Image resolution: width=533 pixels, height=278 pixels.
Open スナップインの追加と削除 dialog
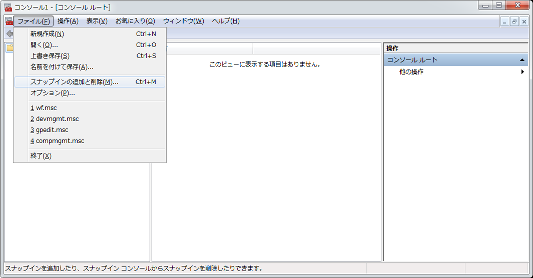[74, 82]
